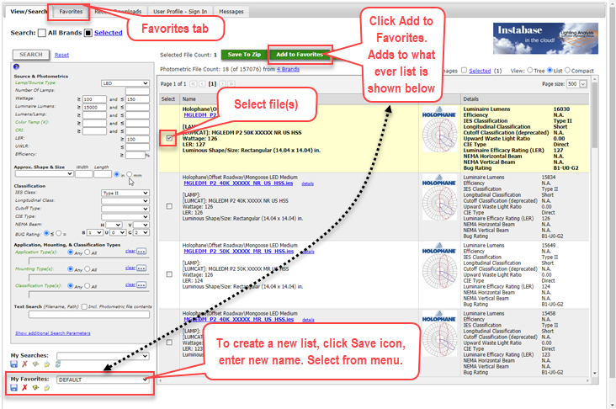Uncheck the MGLEDM P2 50K NR file

(x=169, y=138)
